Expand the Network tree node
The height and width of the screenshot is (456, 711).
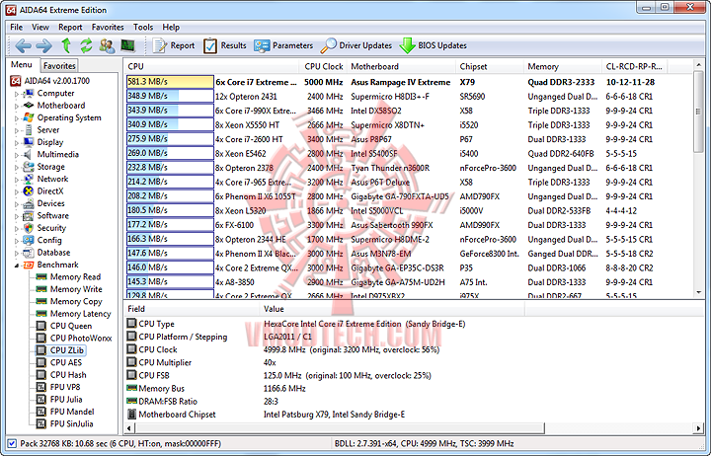(17, 179)
